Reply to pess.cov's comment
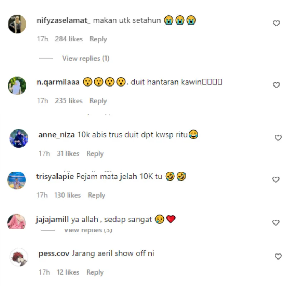 pyautogui.click(x=95, y=272)
